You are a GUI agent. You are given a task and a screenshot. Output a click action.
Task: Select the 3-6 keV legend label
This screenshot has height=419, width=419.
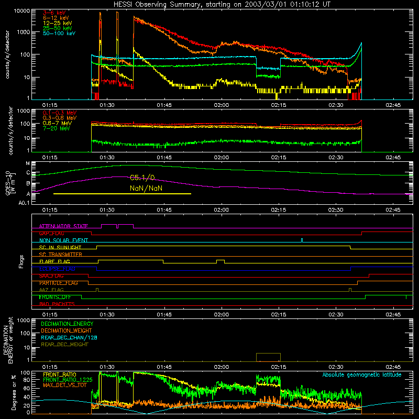(x=54, y=13)
